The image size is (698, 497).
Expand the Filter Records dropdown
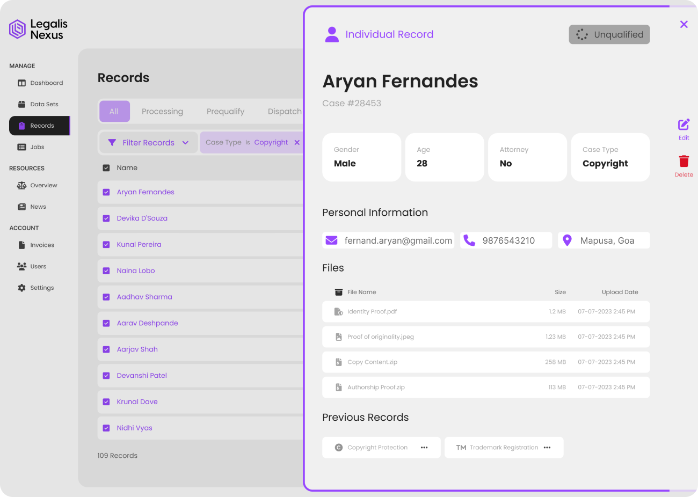[148, 143]
